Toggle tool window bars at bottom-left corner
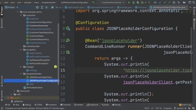 point(2,108)
